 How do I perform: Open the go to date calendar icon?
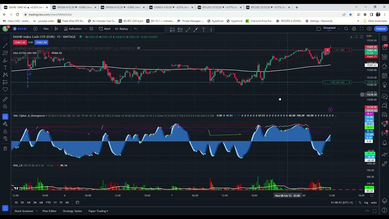[x=77, y=203]
